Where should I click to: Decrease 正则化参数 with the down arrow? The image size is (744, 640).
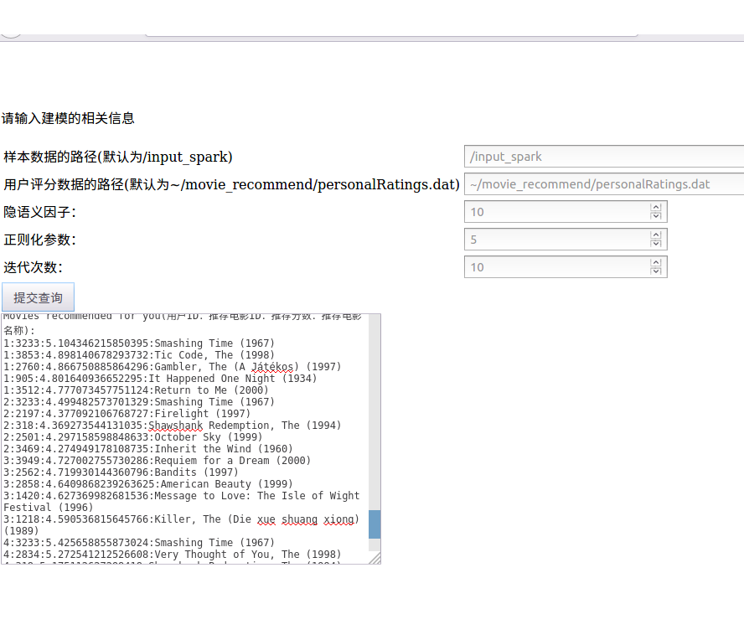coord(656,244)
